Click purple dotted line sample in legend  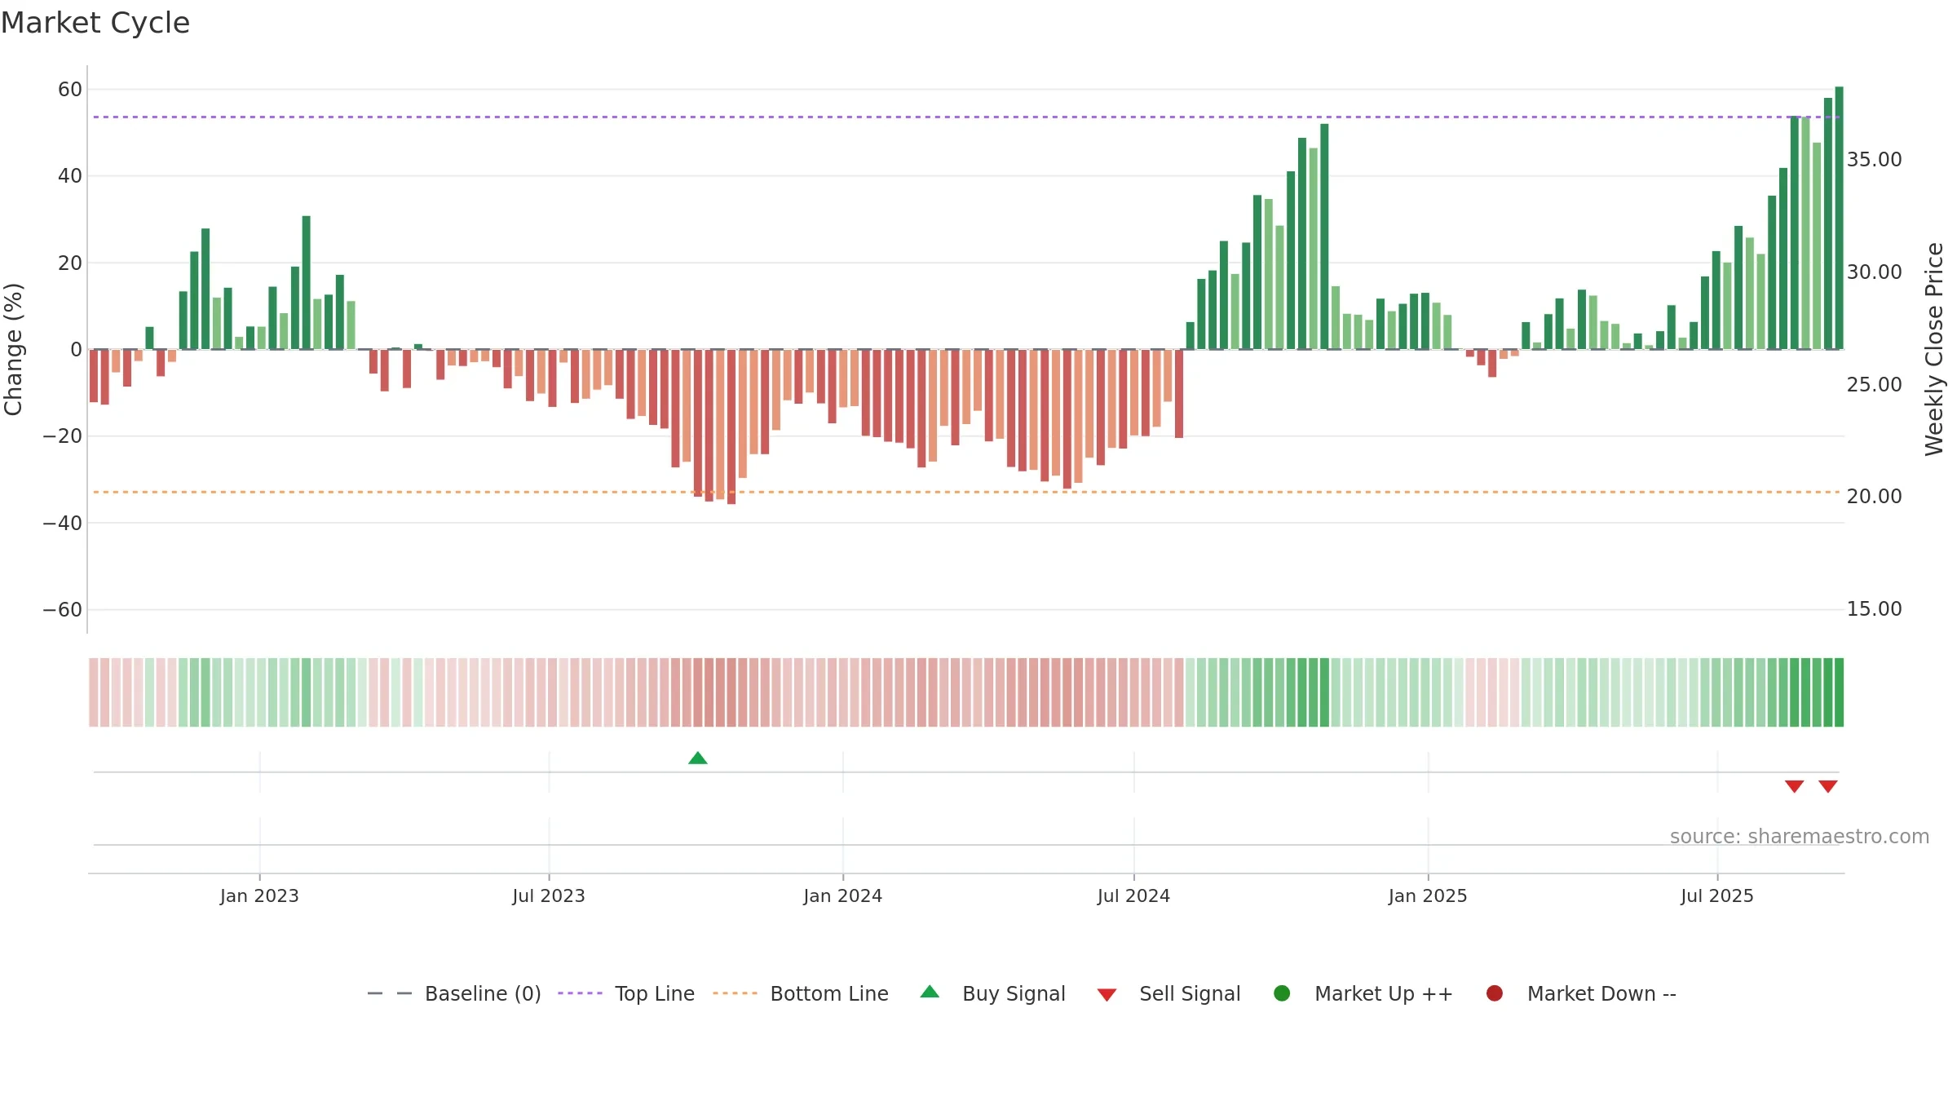tap(580, 993)
